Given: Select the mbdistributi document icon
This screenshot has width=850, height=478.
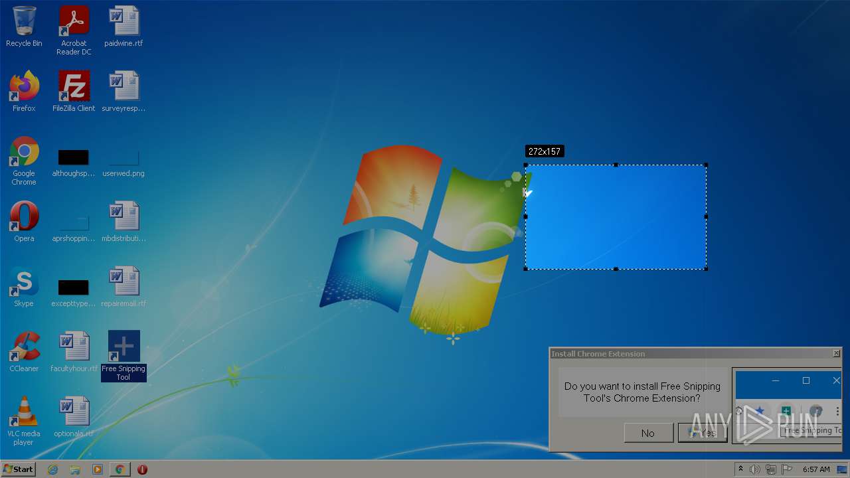Looking at the screenshot, I should [x=124, y=222].
